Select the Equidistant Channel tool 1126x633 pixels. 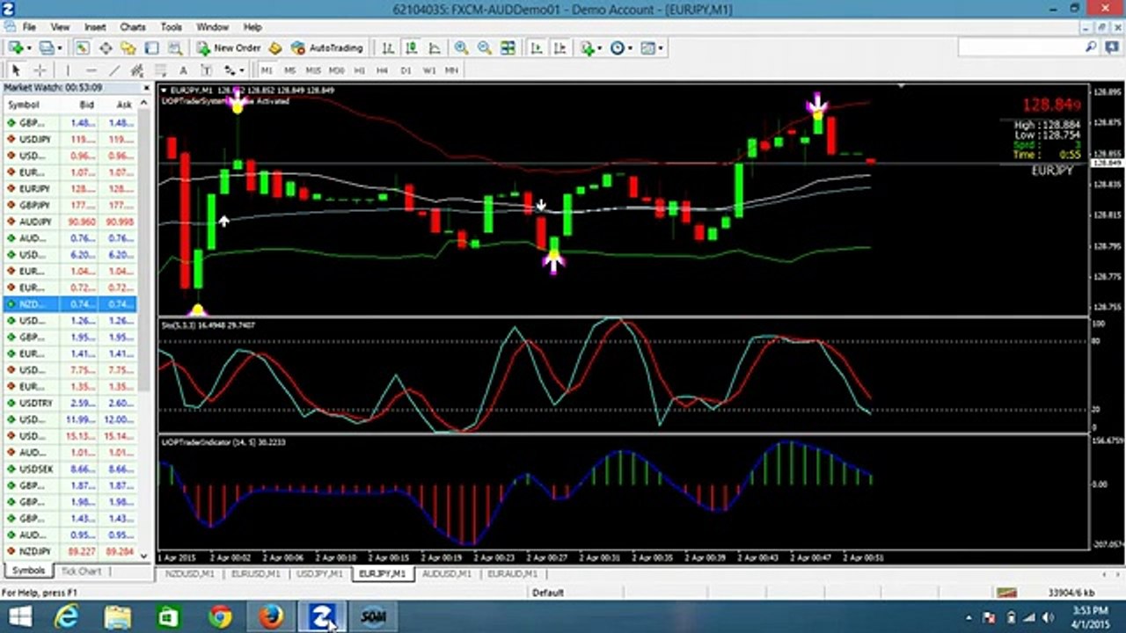click(137, 69)
